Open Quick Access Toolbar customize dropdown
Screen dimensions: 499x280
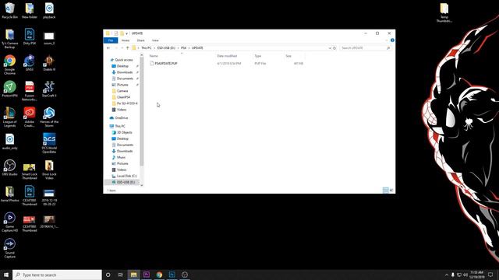126,33
